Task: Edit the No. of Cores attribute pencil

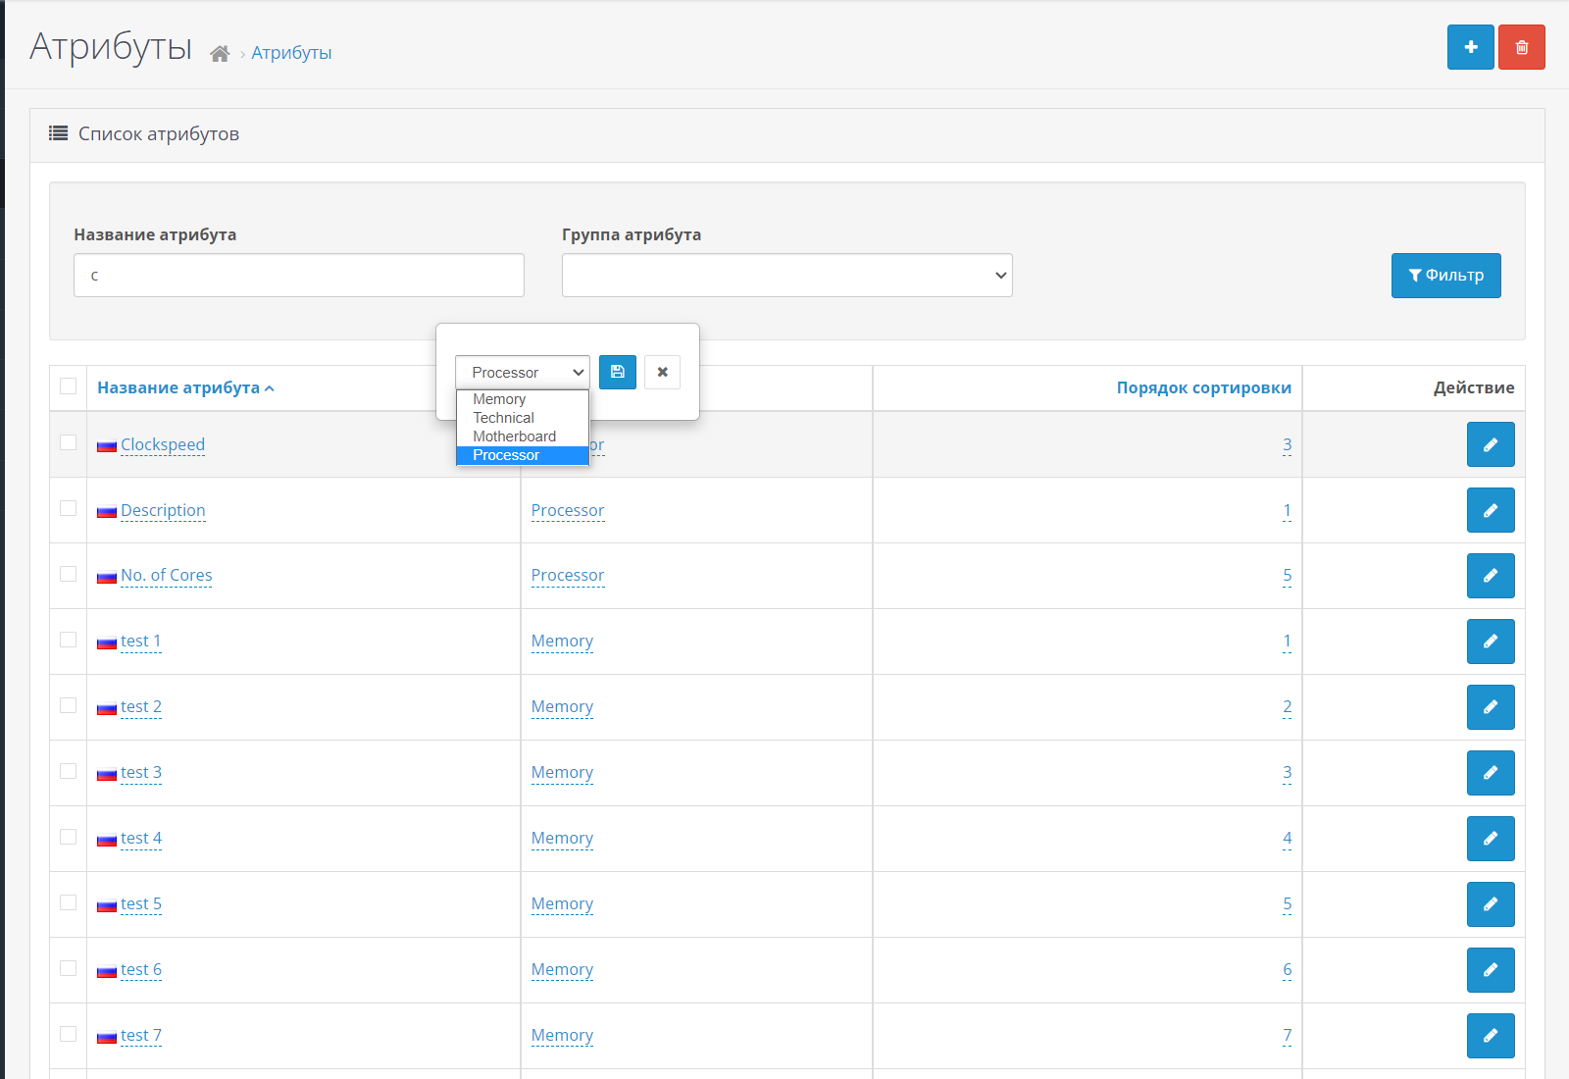Action: [1491, 576]
